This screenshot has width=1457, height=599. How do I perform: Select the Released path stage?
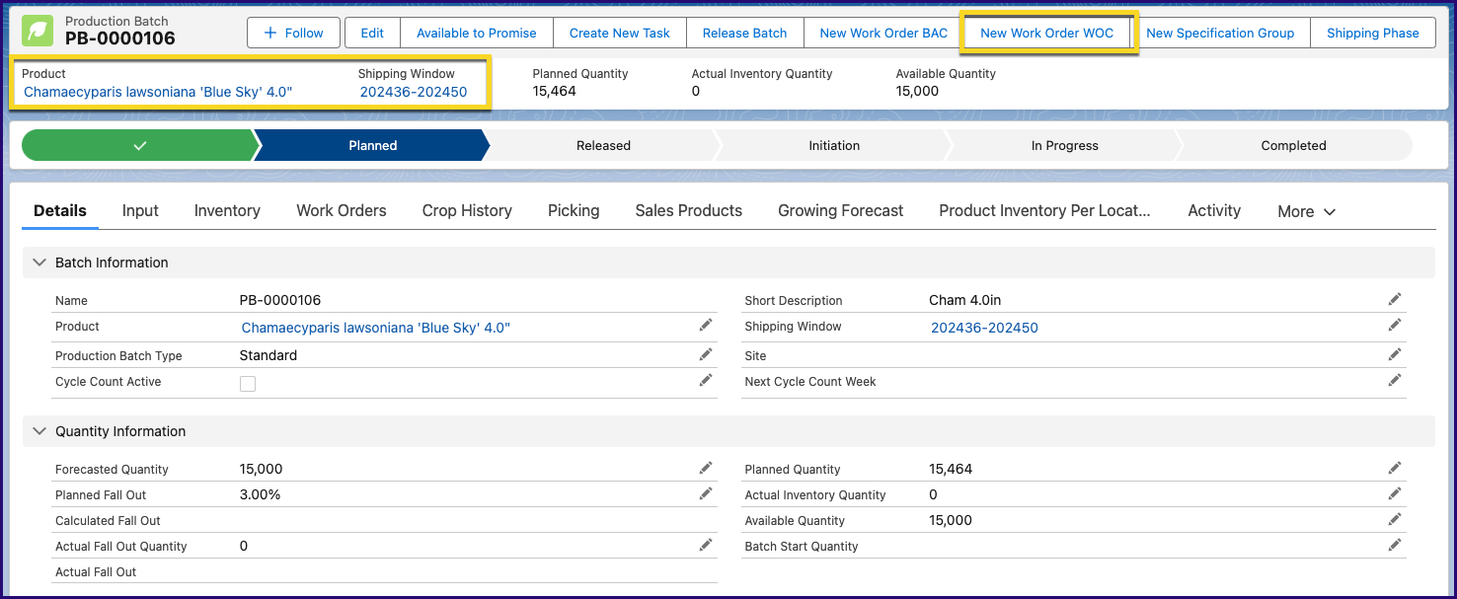tap(603, 145)
